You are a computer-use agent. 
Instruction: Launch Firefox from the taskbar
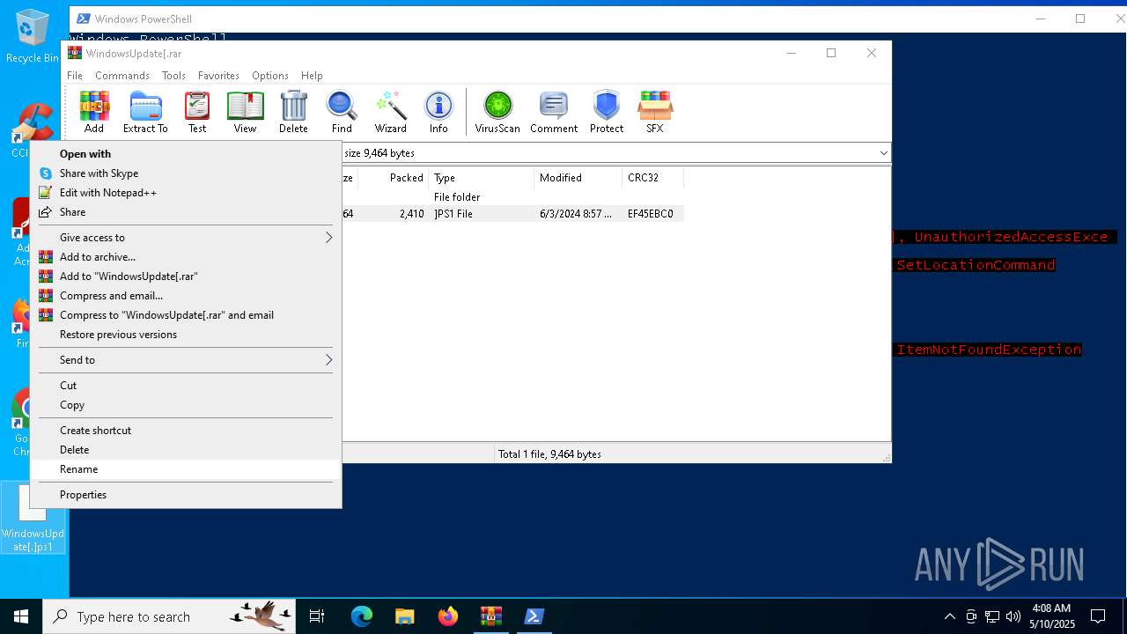(x=448, y=616)
